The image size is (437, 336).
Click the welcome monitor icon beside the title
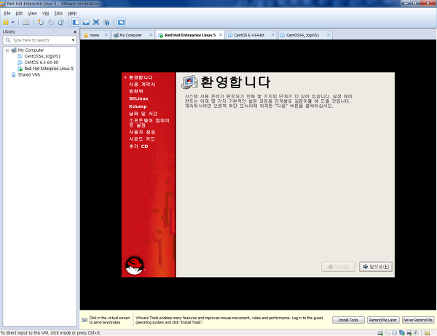[x=189, y=82]
